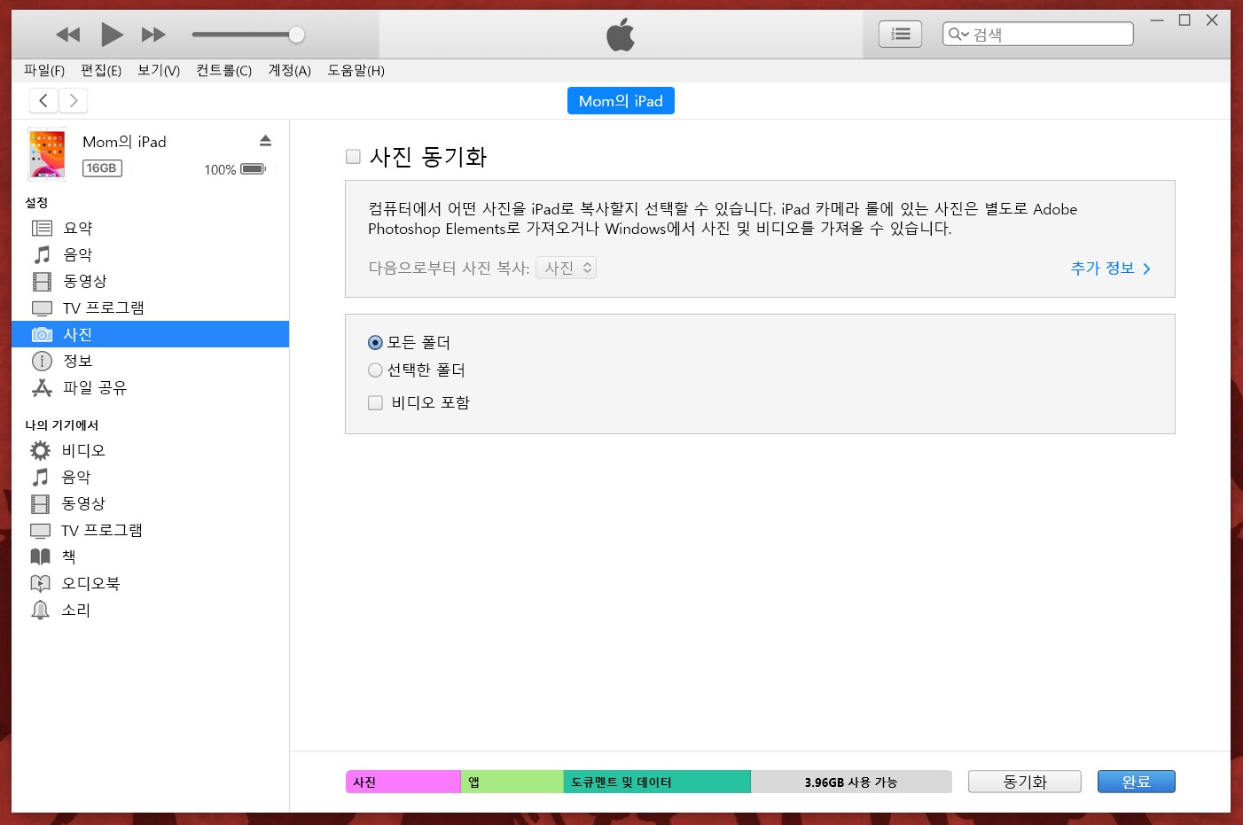Open 비디오 gear icon under 나의 기기에서
This screenshot has height=825, width=1243.
(x=41, y=450)
